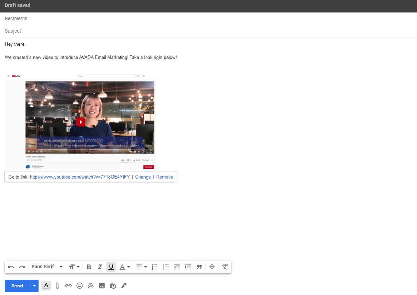Insert files using the Google Drive icon
Screen dimensions: 417x295
[90, 286]
